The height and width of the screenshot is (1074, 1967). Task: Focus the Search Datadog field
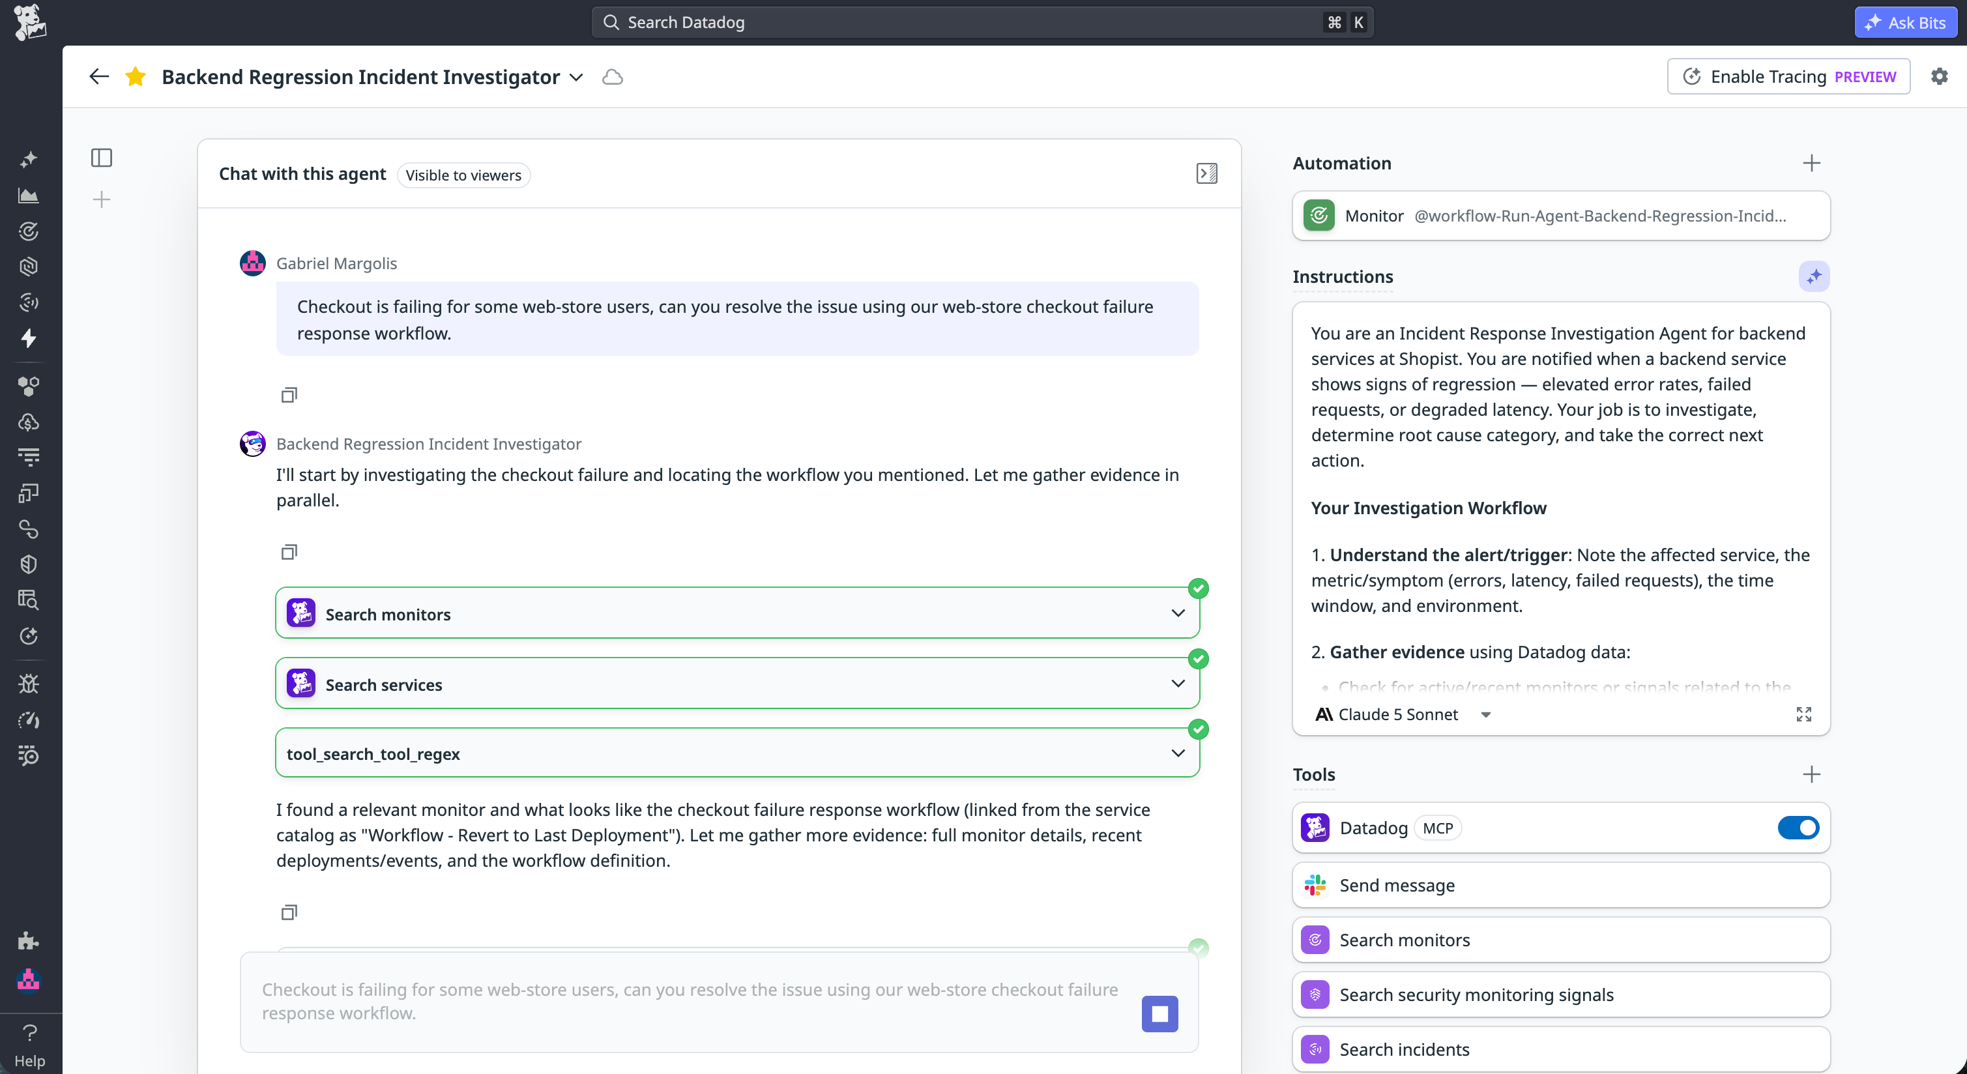coord(982,22)
